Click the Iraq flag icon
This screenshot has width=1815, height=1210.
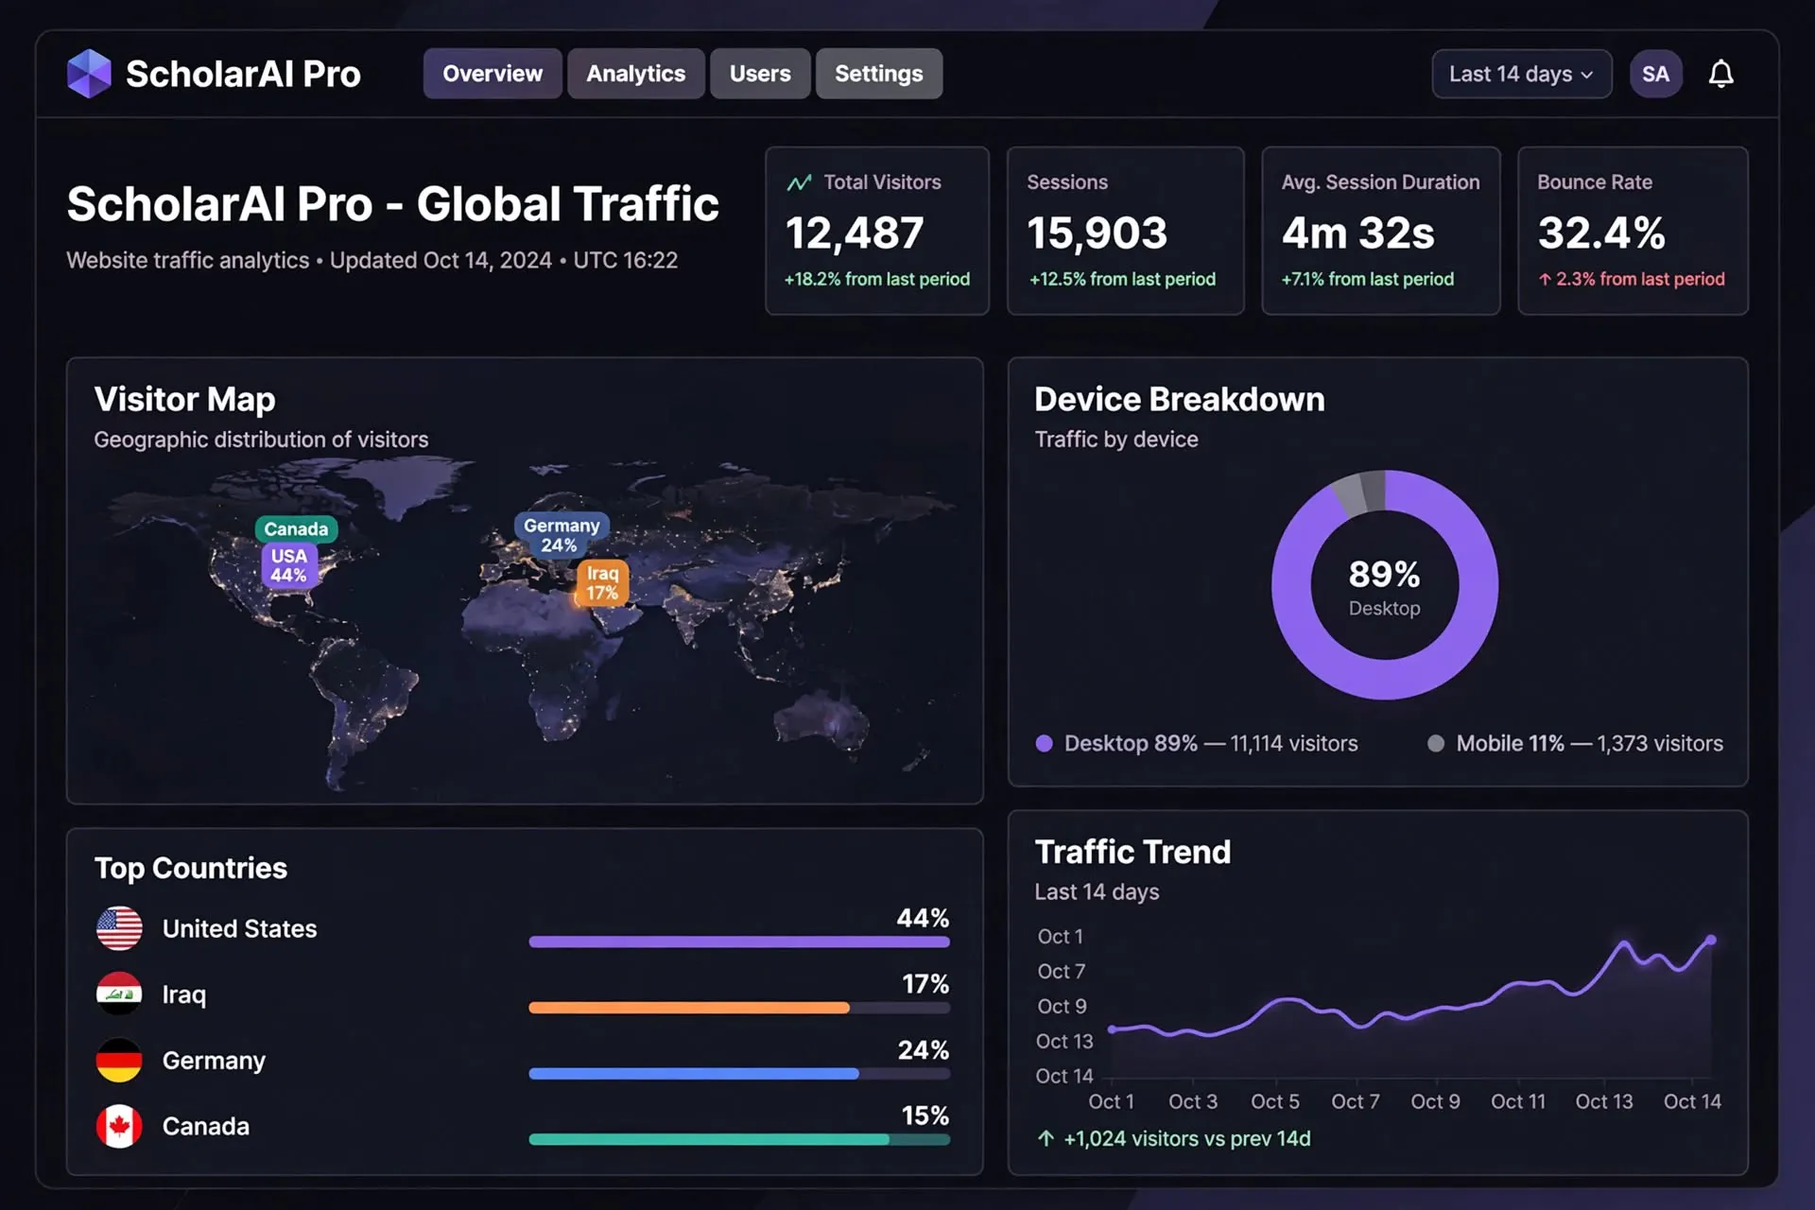click(119, 994)
